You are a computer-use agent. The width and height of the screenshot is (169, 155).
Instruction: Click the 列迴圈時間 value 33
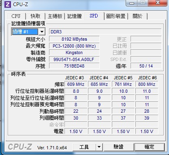(x=99, y=118)
